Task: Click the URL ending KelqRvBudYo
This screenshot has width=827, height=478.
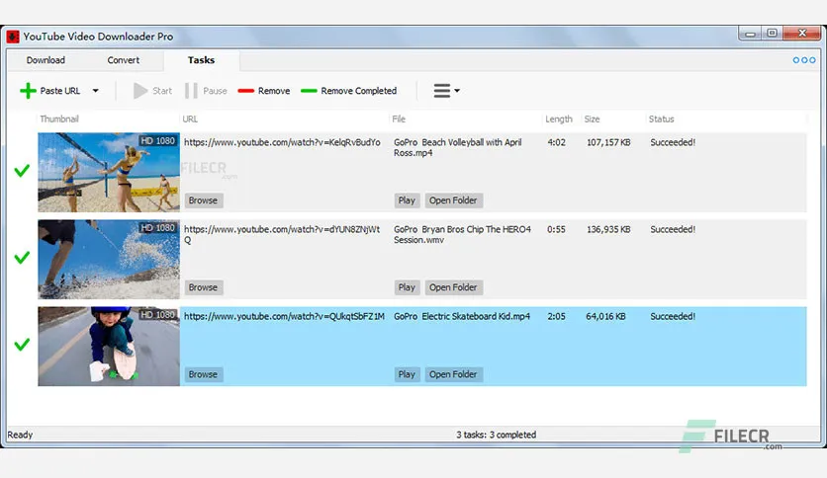Action: pos(282,142)
